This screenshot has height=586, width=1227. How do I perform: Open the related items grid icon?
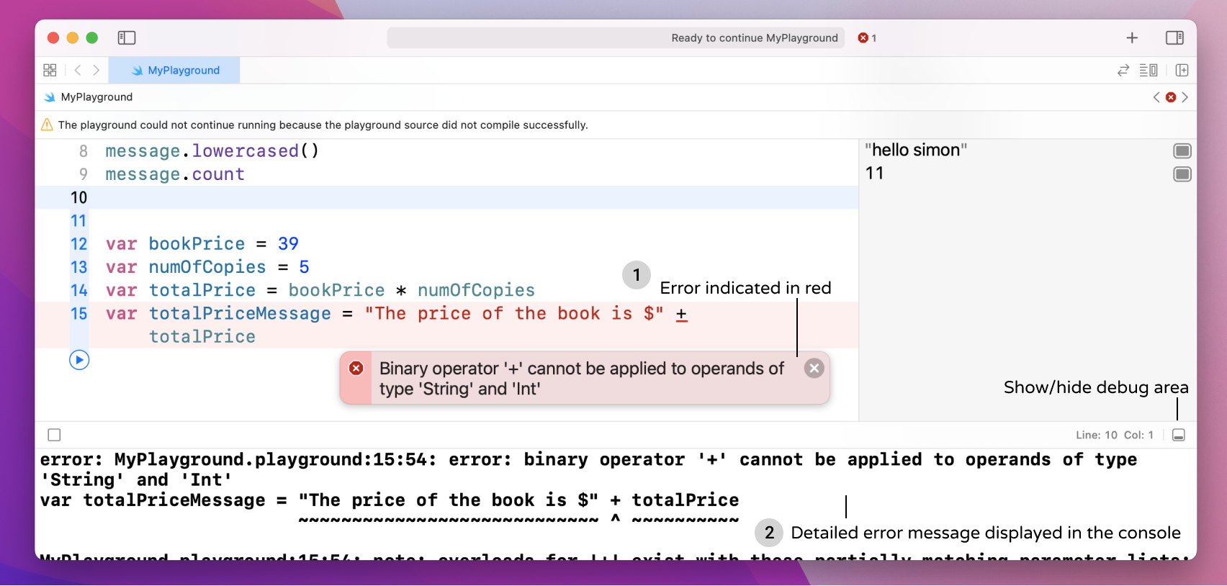click(x=50, y=70)
